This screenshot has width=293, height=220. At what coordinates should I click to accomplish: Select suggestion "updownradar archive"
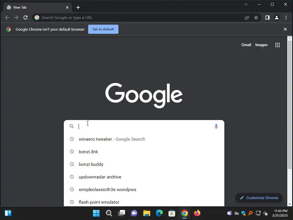[144, 177]
